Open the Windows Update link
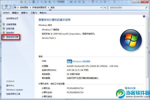 click(14, 90)
